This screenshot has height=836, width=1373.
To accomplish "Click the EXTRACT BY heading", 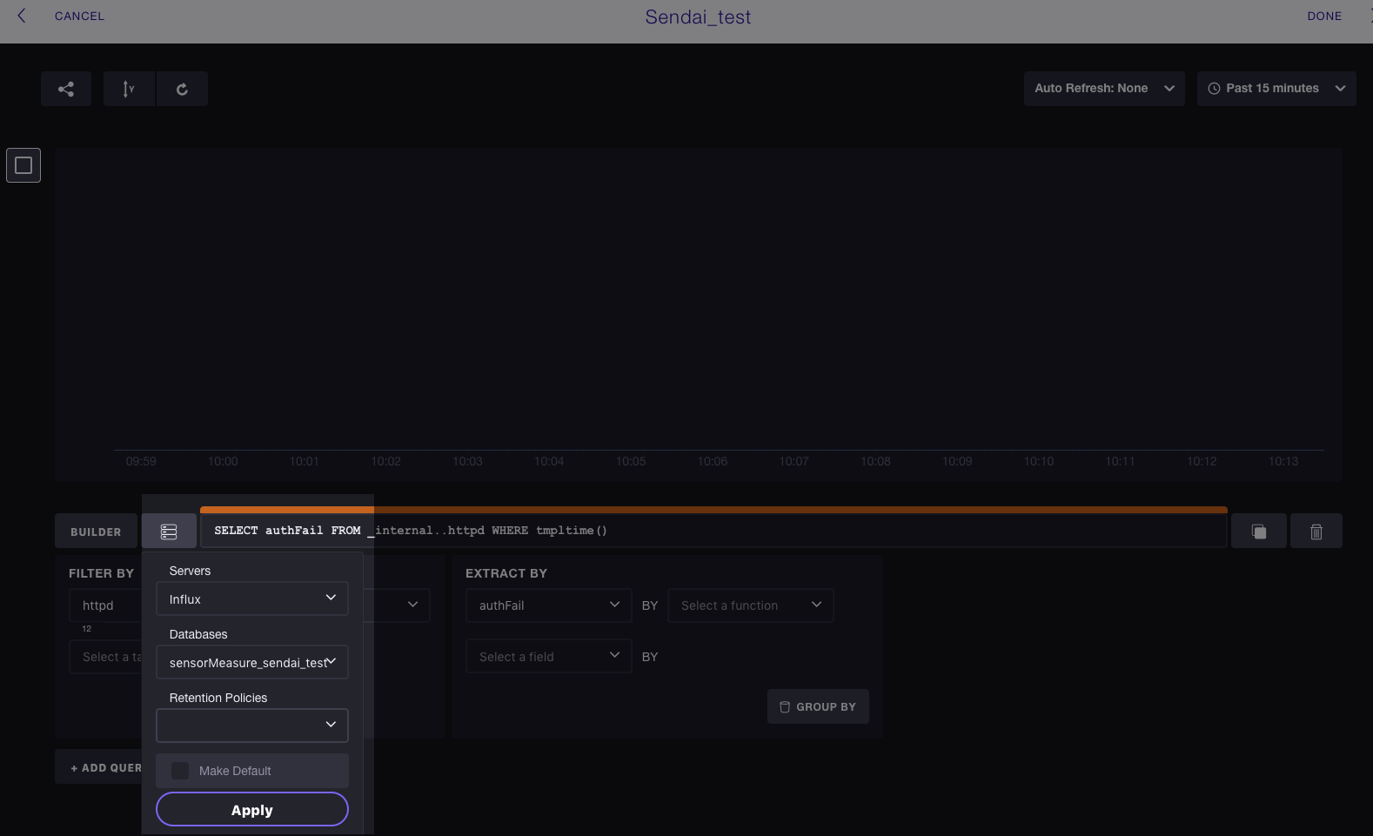I will [x=506, y=573].
